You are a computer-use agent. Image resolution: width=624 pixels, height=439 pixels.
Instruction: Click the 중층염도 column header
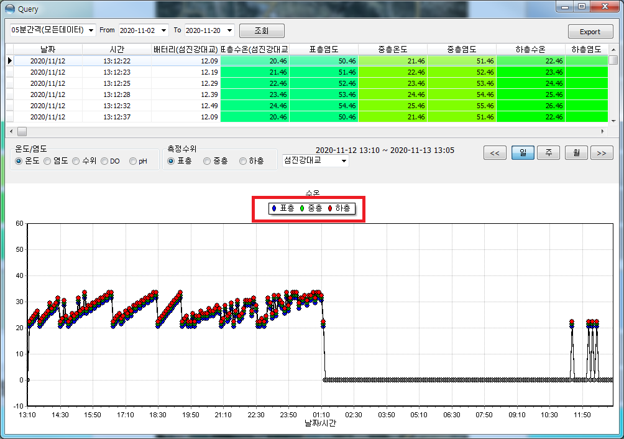pos(462,49)
